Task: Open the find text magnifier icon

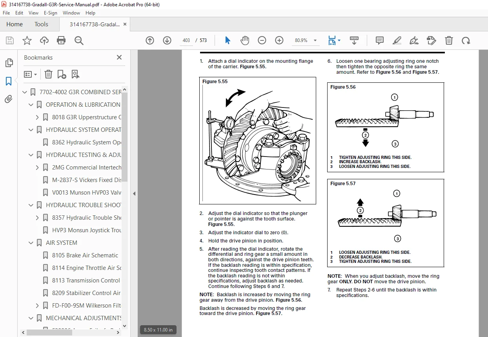Action: (x=79, y=40)
